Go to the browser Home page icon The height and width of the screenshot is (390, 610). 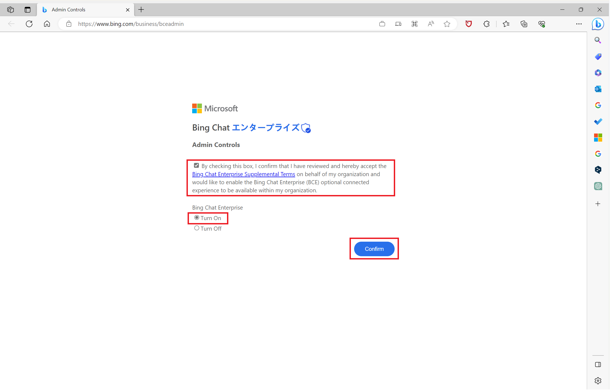(x=47, y=24)
